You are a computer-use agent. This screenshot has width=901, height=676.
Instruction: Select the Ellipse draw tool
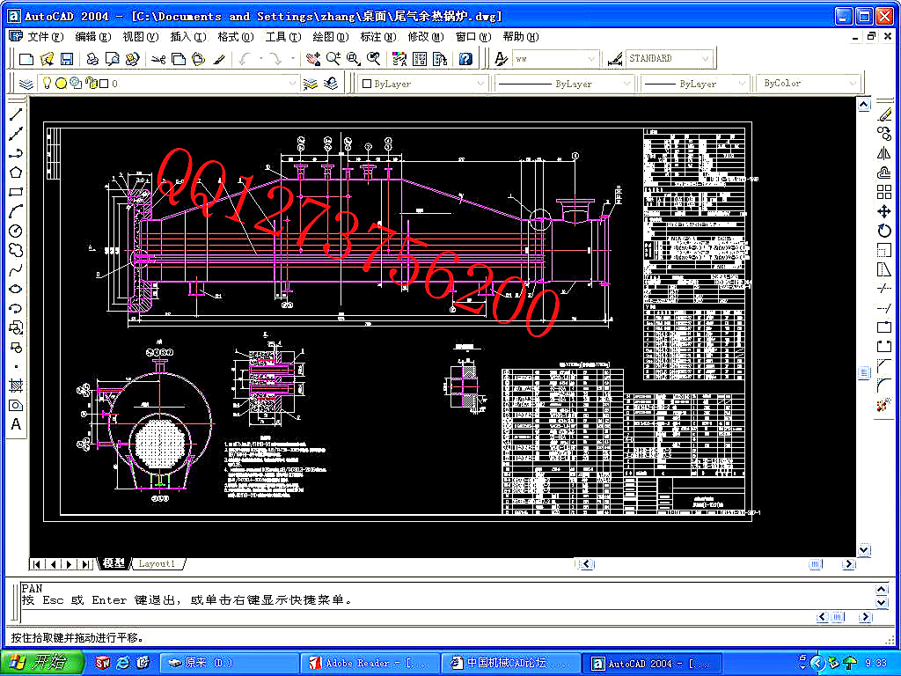(x=16, y=289)
